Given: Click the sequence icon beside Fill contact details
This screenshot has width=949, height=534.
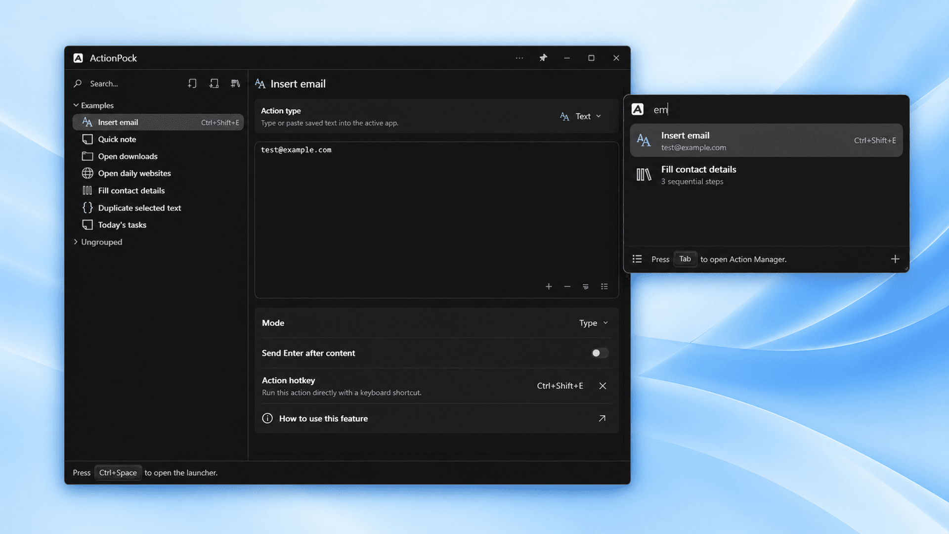Looking at the screenshot, I should (87, 190).
